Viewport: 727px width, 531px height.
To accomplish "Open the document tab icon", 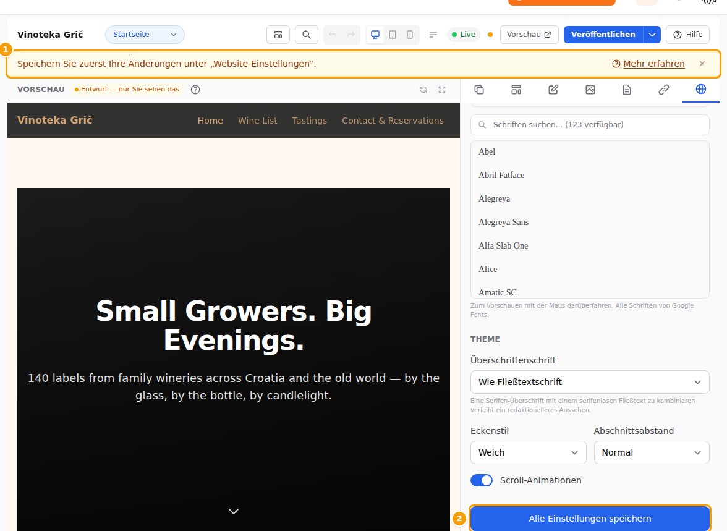I will pyautogui.click(x=627, y=90).
